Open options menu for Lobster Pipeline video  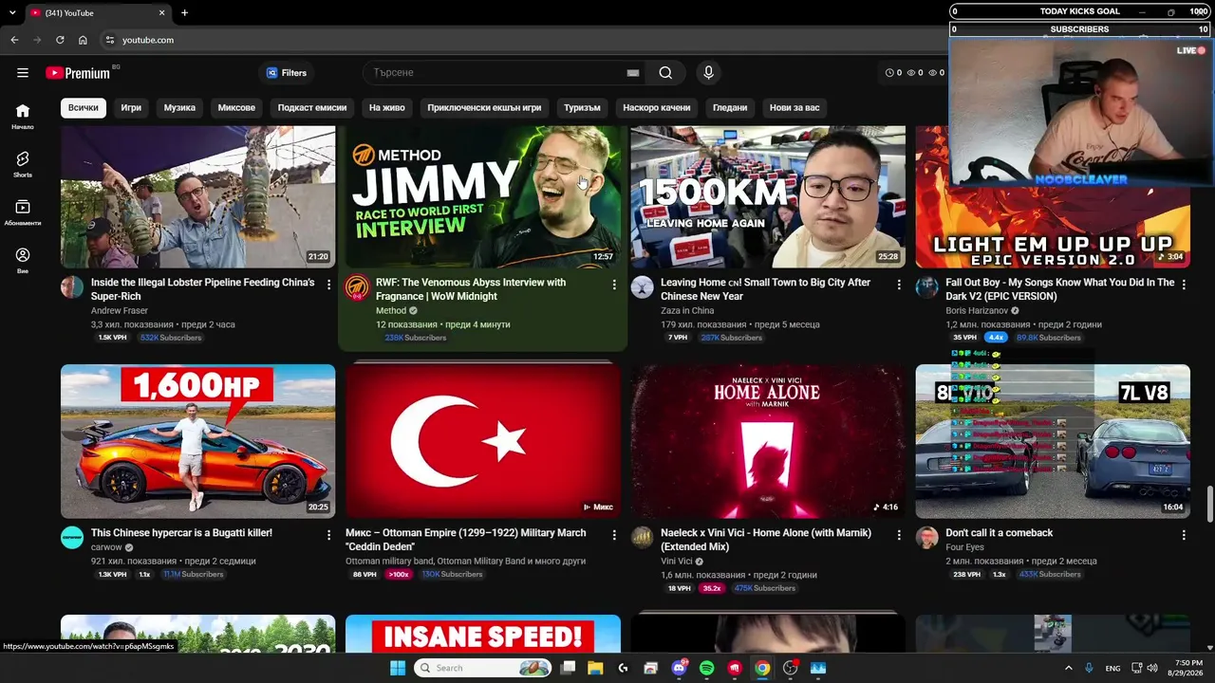click(x=329, y=285)
